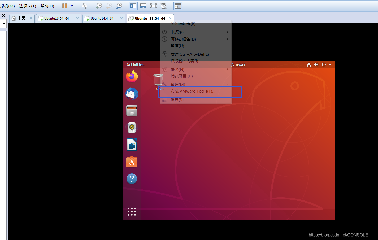Expand the Ubuntu system menu arrow
This screenshot has height=240, width=378.
click(330, 64)
